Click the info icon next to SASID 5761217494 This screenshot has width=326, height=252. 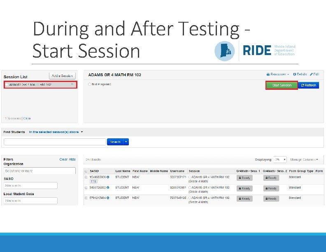(x=108, y=198)
